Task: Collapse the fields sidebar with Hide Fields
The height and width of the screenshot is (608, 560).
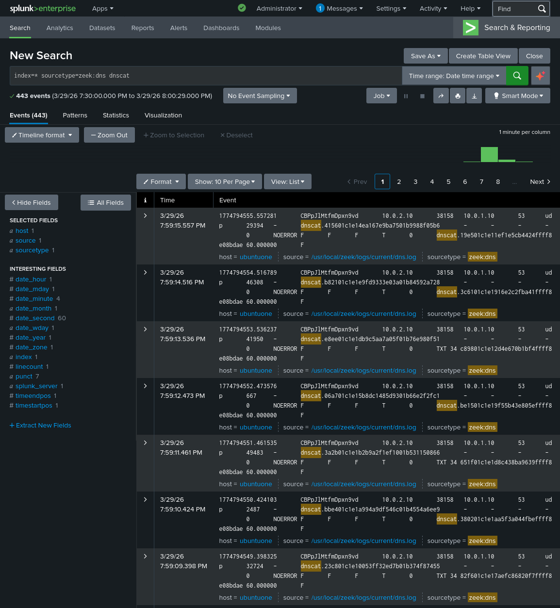Action: [x=31, y=202]
